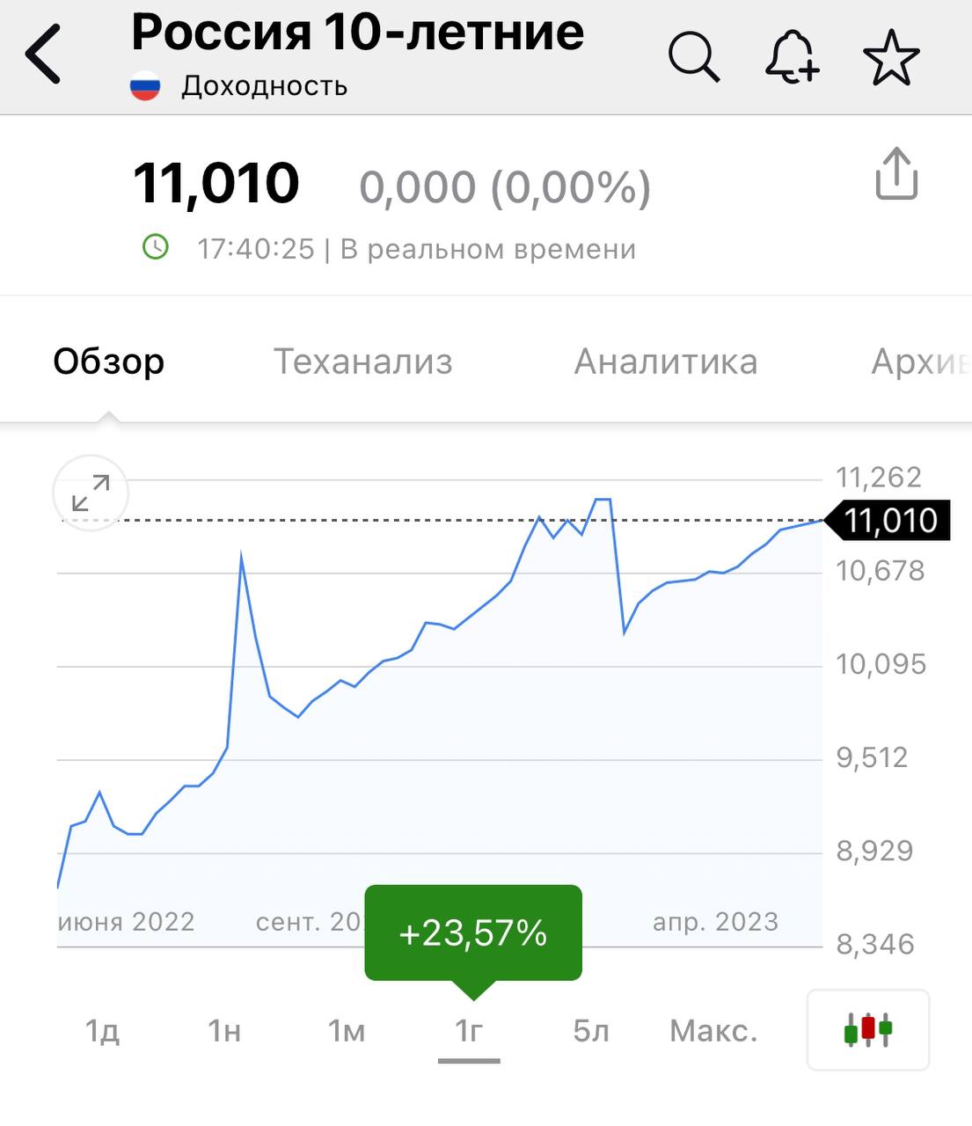Screen dimensions: 972x1126
Task: Select the 1м time range
Action: (347, 1030)
